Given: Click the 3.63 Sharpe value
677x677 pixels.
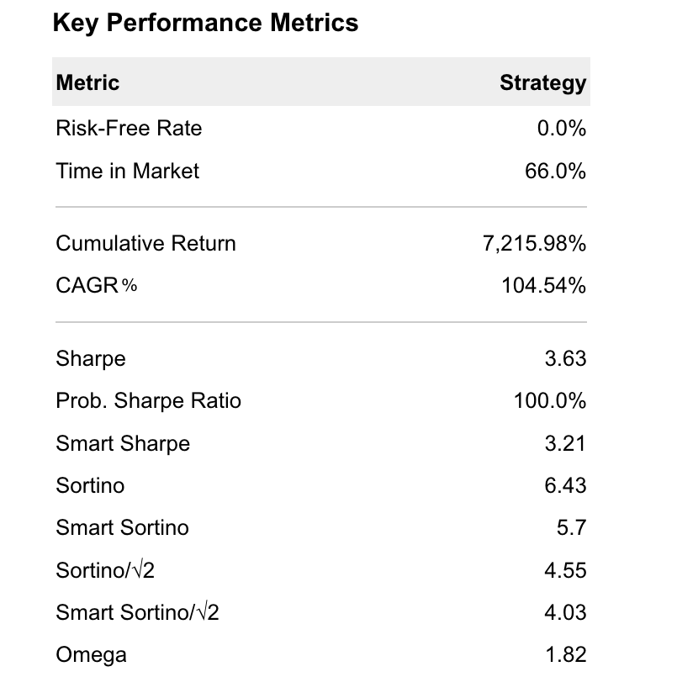Looking at the screenshot, I should coord(565,359).
